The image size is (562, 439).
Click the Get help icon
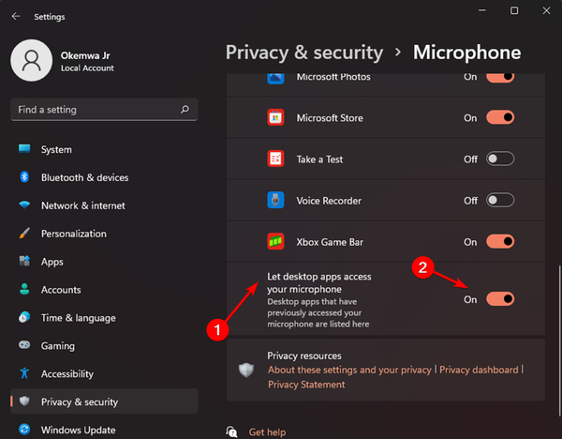232,431
